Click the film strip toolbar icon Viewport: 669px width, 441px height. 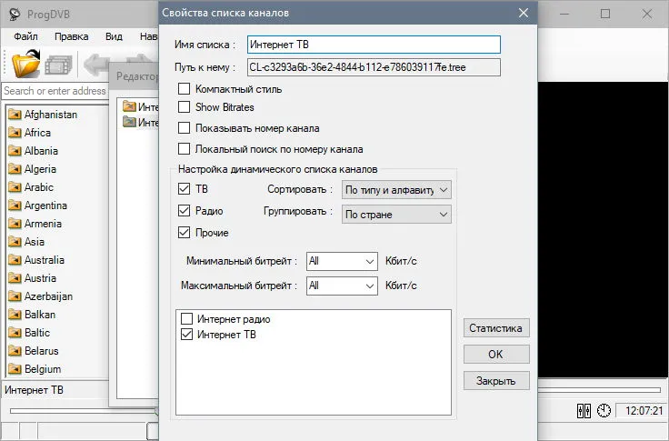[58, 65]
